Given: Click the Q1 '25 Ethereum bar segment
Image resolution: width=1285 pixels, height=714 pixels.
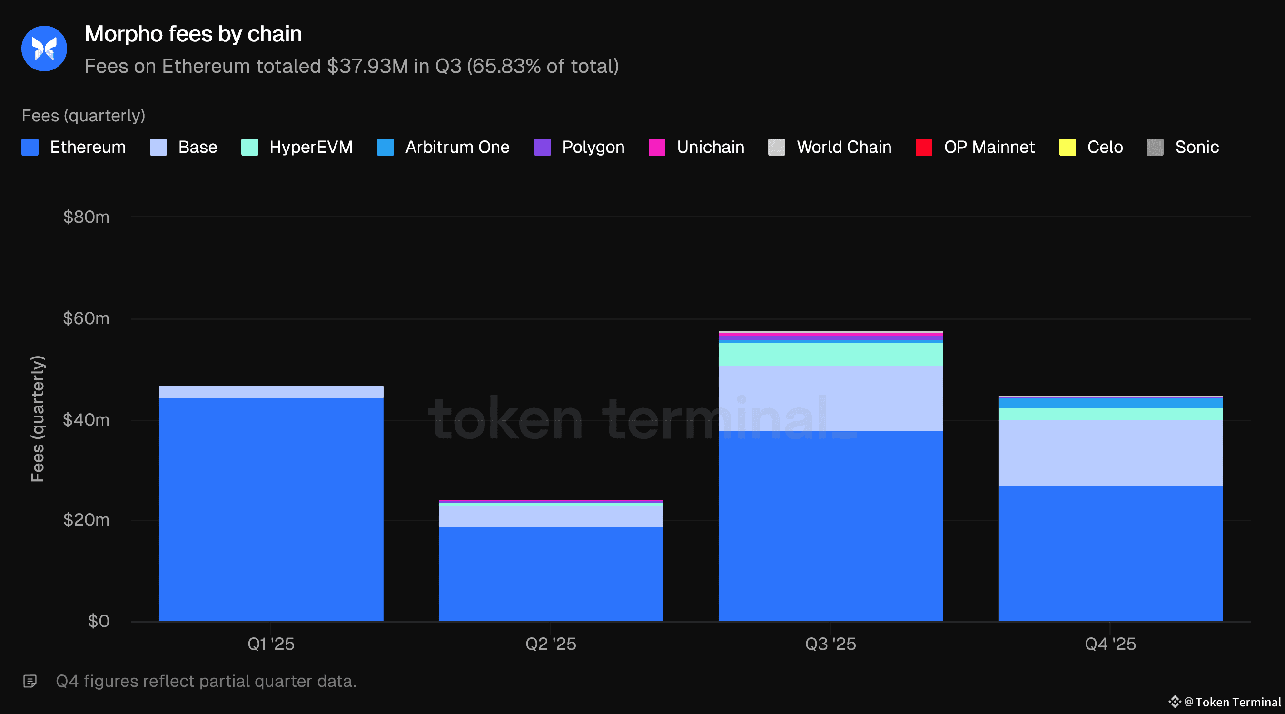Looking at the screenshot, I should (271, 509).
